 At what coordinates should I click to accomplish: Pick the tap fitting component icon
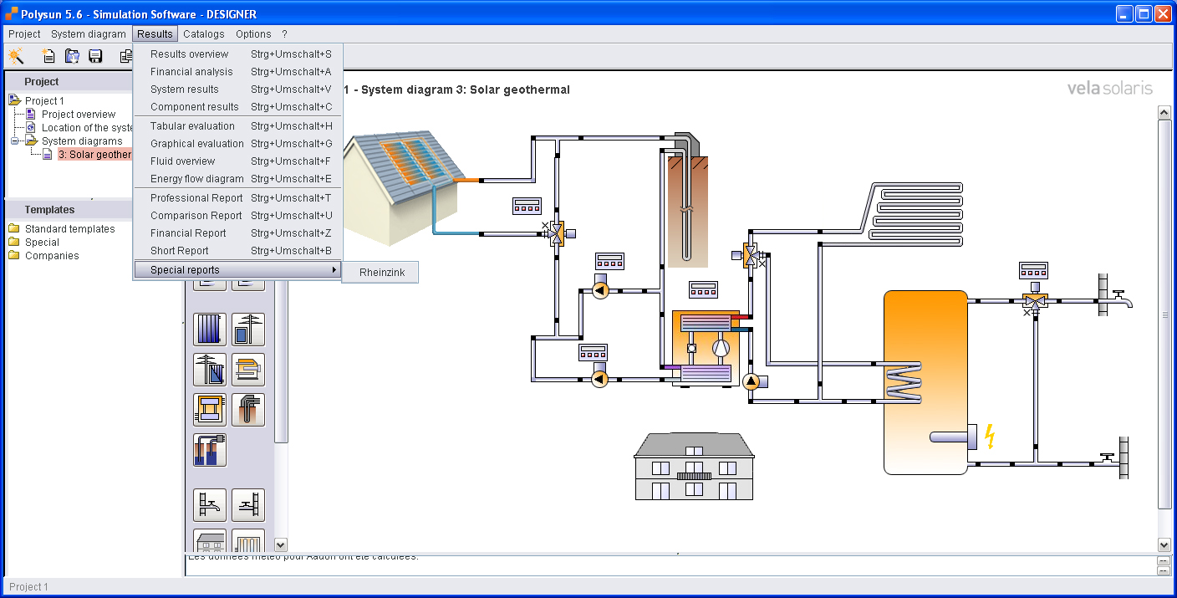click(x=209, y=505)
